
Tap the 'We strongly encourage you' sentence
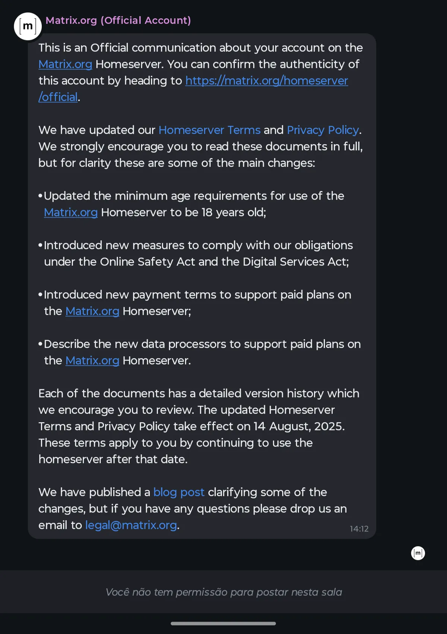pos(201,147)
